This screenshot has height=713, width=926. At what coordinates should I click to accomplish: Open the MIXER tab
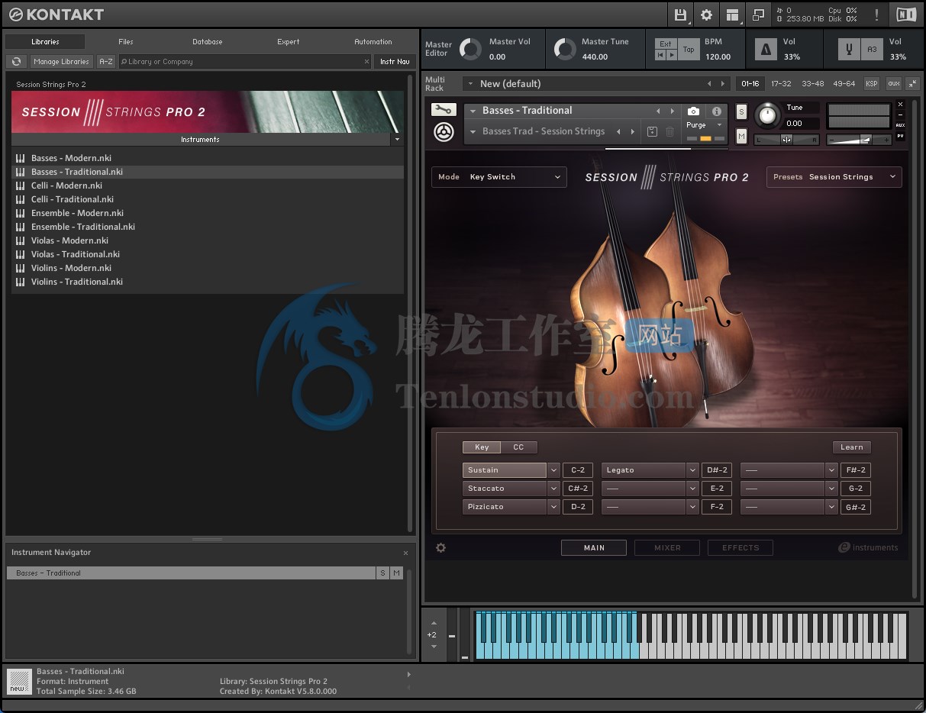pos(667,547)
